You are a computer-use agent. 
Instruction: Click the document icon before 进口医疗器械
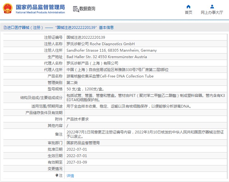5,27
